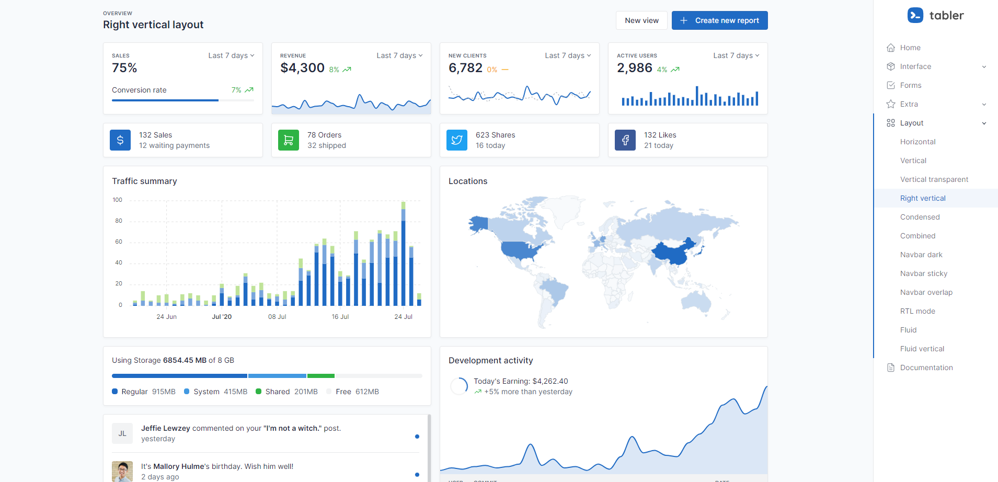Click China on the Locations map
998x482 pixels.
click(674, 252)
